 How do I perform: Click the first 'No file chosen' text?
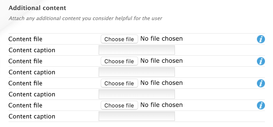161,39
